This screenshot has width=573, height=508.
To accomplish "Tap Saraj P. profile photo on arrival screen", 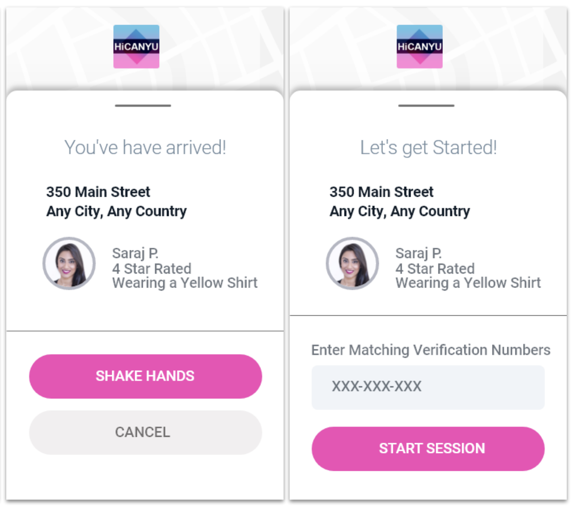I will [69, 263].
